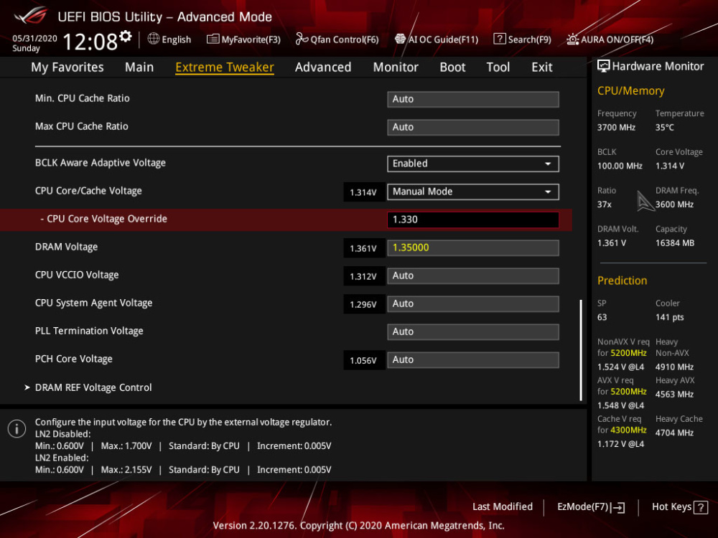Click the 141 pts Cooler value

(x=669, y=318)
